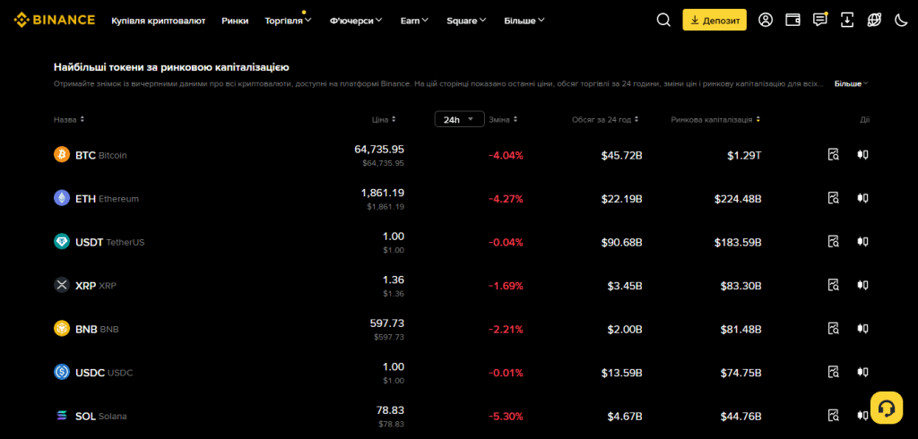The height and width of the screenshot is (439, 918).
Task: Sort by Назва column
Action: pyautogui.click(x=69, y=119)
